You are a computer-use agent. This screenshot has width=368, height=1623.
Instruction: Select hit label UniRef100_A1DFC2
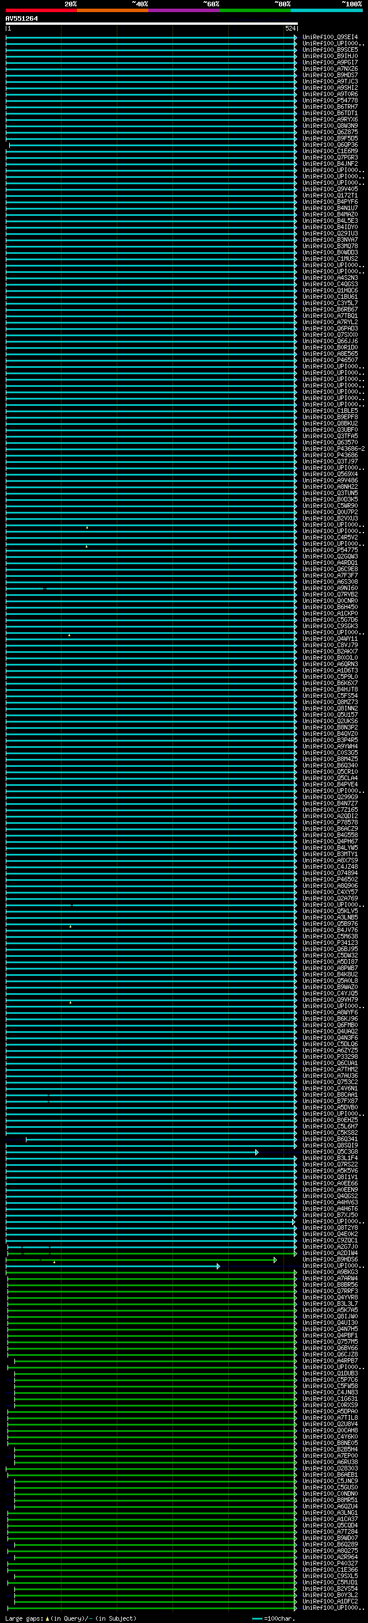[x=330, y=1601]
